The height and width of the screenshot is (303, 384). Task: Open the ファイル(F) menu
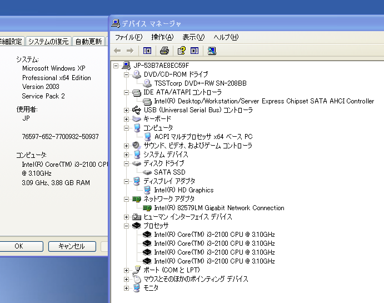[x=128, y=37]
